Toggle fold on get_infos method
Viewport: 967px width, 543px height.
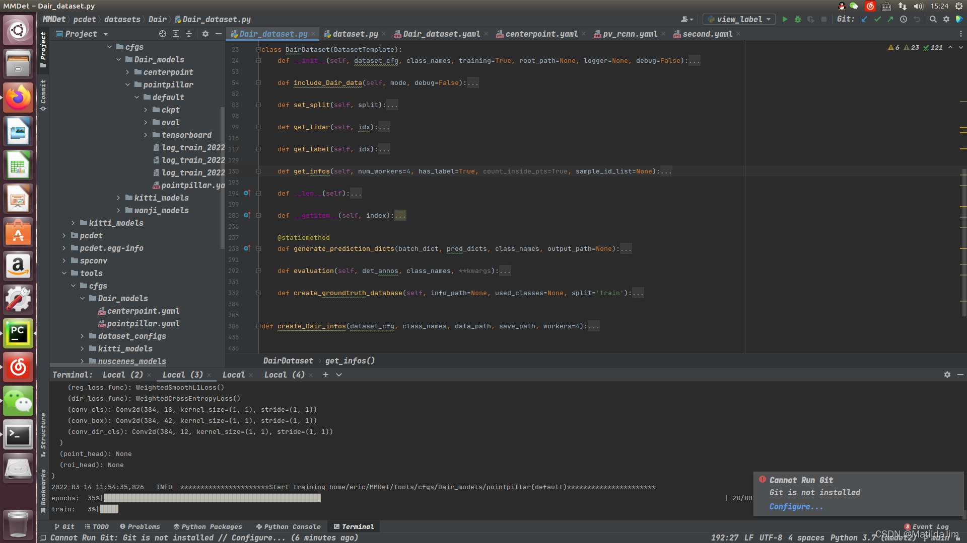pyautogui.click(x=258, y=171)
